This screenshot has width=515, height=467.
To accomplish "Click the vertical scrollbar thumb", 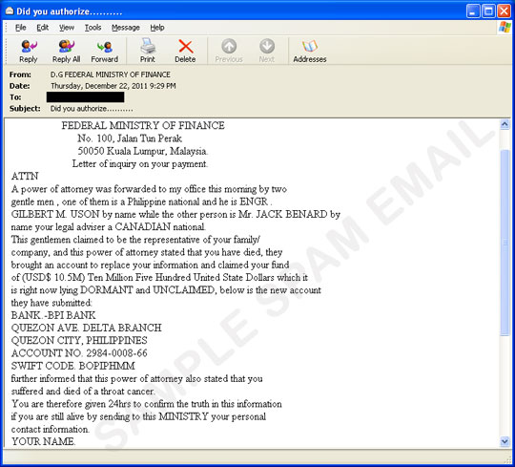I will pos(505,243).
